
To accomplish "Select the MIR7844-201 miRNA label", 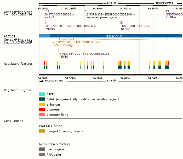I will (84, 54).
